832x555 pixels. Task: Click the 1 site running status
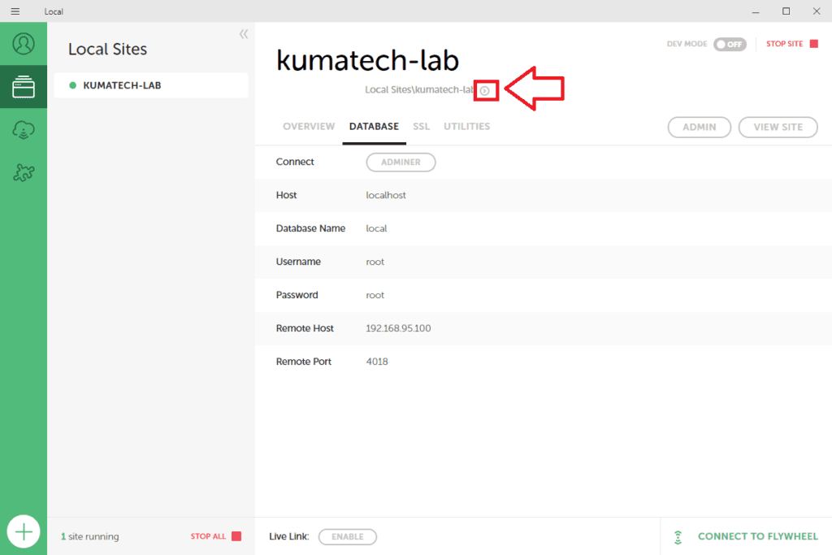[89, 536]
